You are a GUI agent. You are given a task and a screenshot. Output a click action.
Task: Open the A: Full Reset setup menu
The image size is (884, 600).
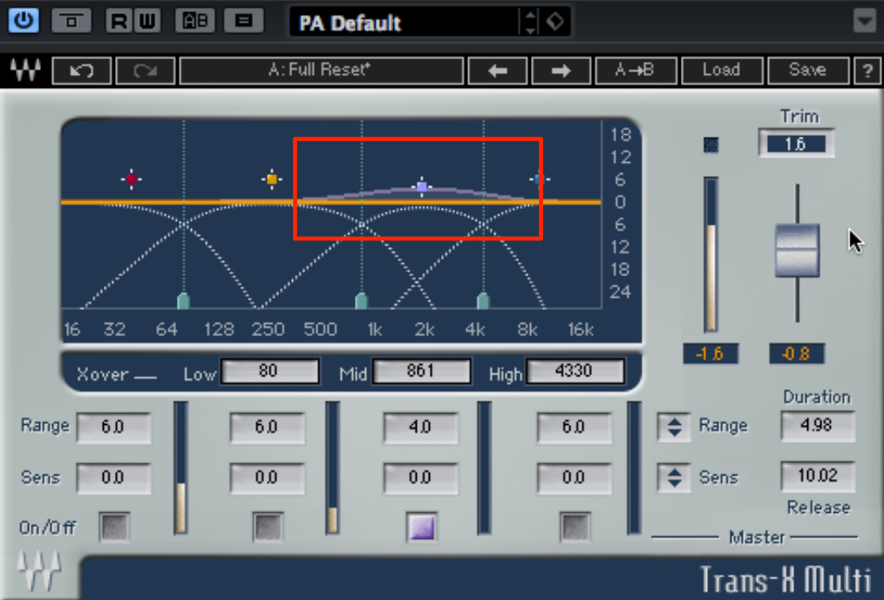tap(321, 71)
